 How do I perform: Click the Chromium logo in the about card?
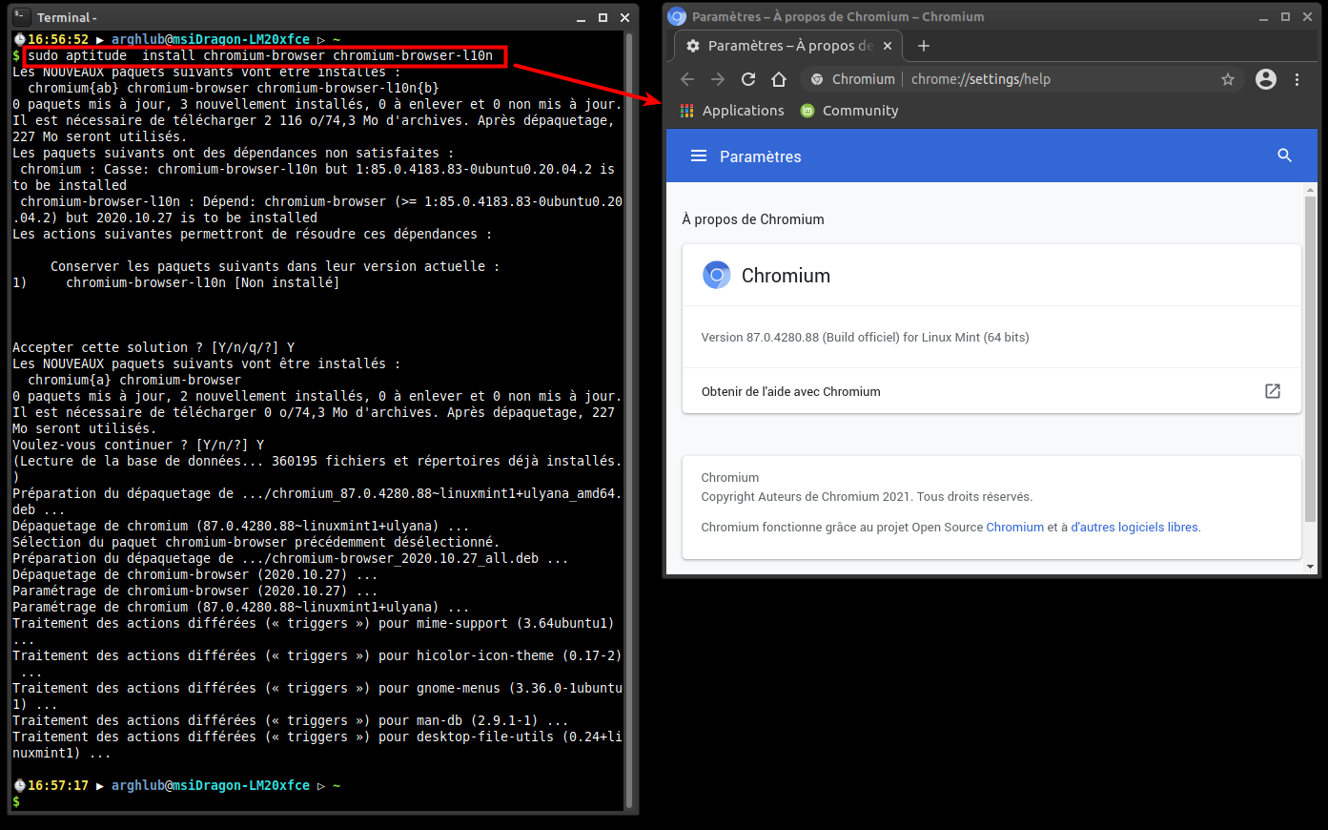click(716, 275)
